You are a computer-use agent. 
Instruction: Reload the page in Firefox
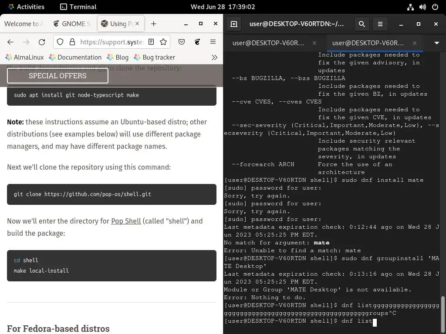[42, 42]
